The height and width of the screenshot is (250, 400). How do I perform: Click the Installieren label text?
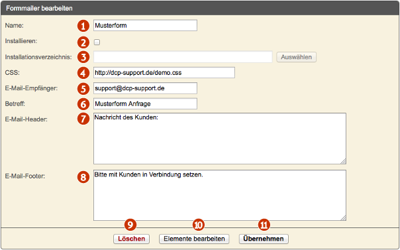tap(21, 41)
